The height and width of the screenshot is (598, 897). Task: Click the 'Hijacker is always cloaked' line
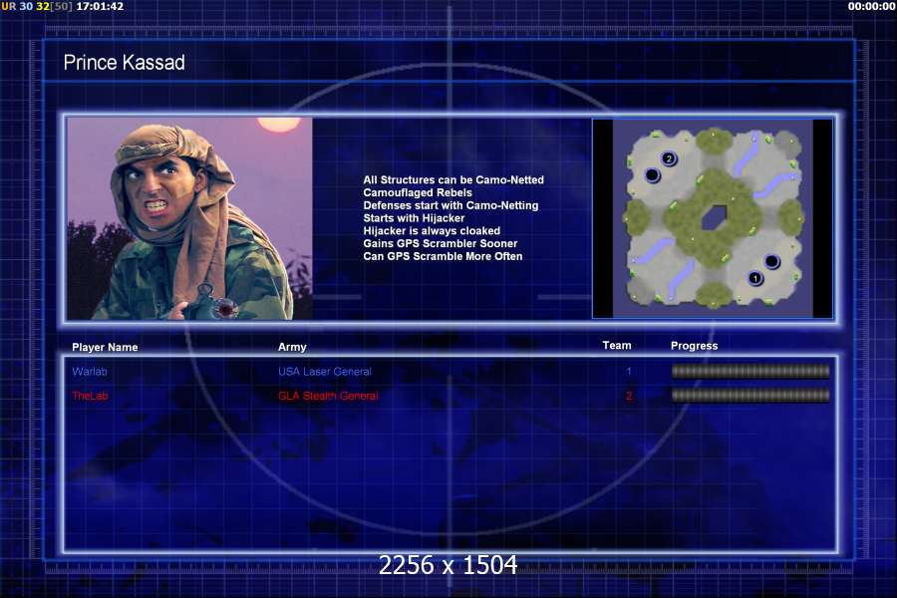pyautogui.click(x=432, y=231)
